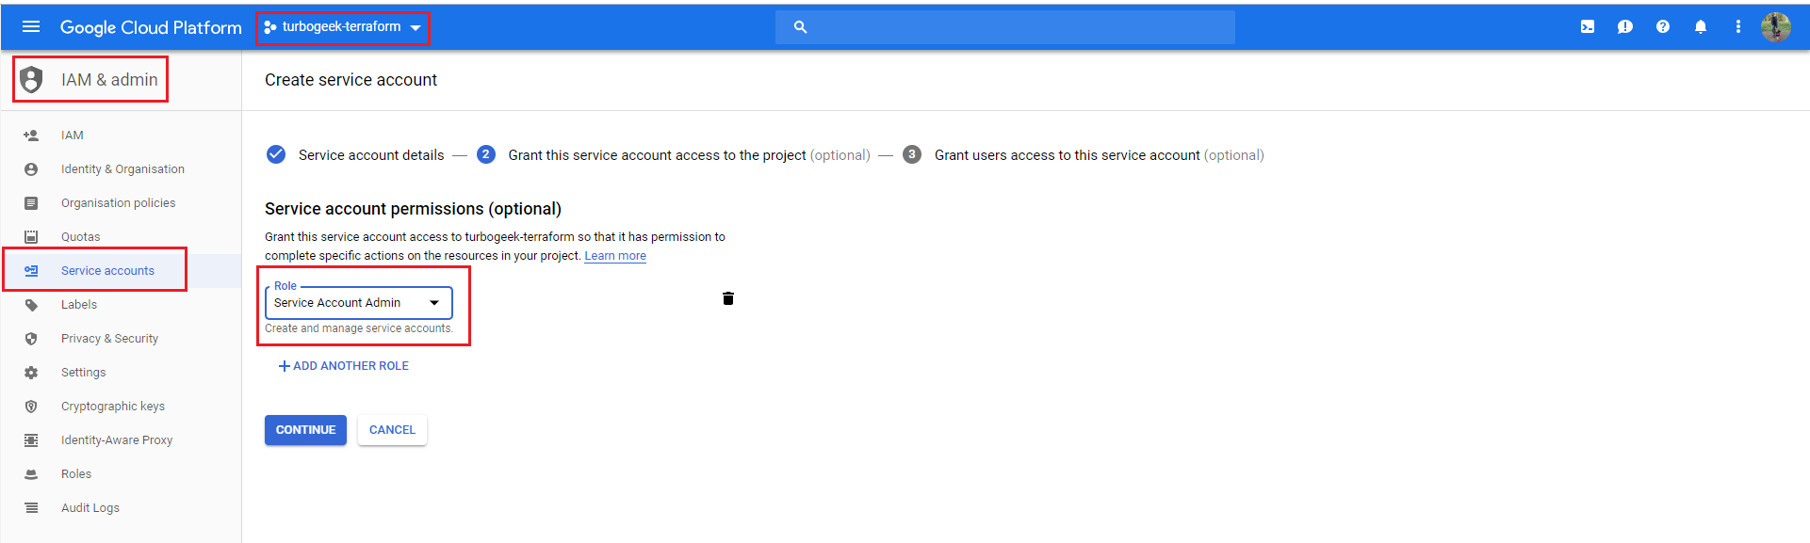Click the help question mark icon
1810x543 pixels.
coord(1663,26)
